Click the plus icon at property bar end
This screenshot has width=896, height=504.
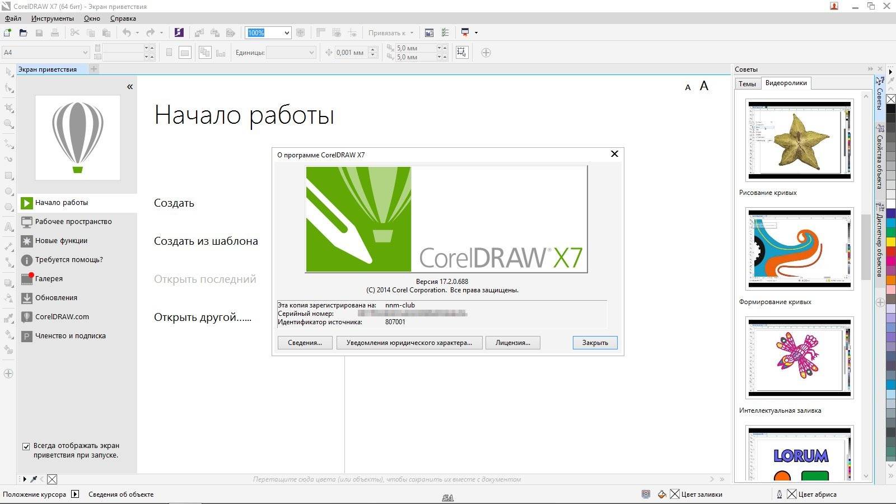[486, 53]
